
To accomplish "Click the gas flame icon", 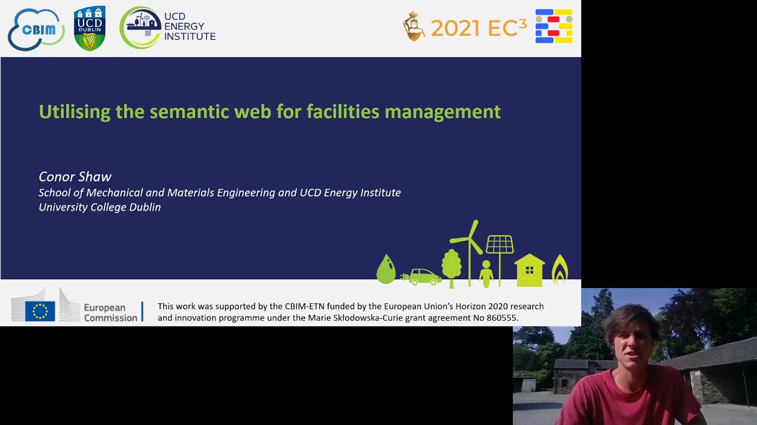I will (x=559, y=270).
